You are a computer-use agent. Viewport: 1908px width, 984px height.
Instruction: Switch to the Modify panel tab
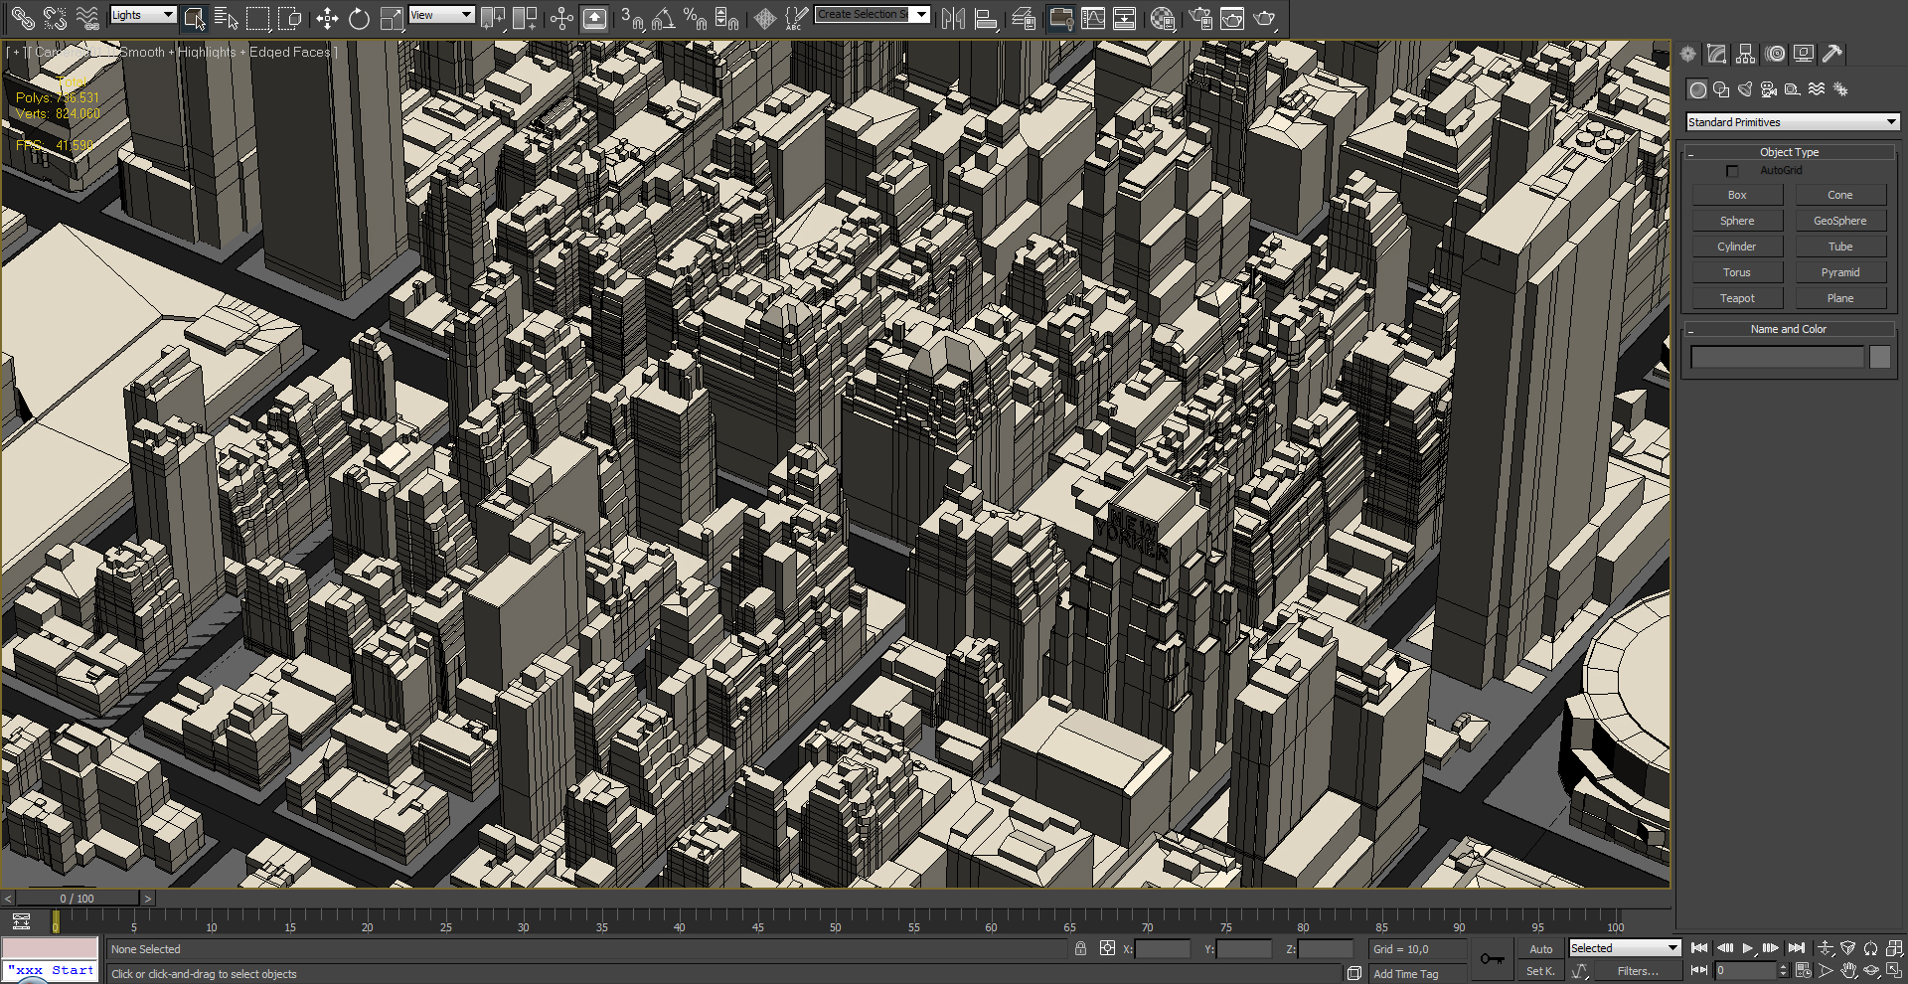(x=1716, y=53)
